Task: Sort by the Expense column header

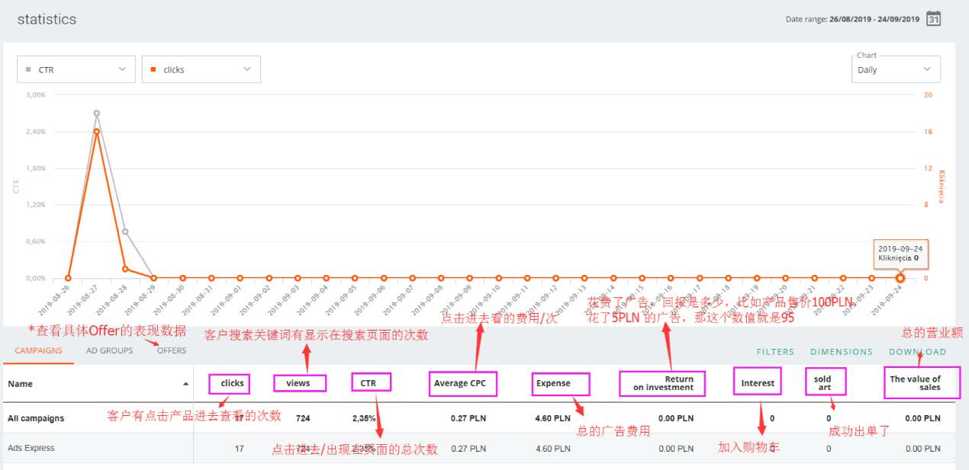Action: tap(553, 383)
